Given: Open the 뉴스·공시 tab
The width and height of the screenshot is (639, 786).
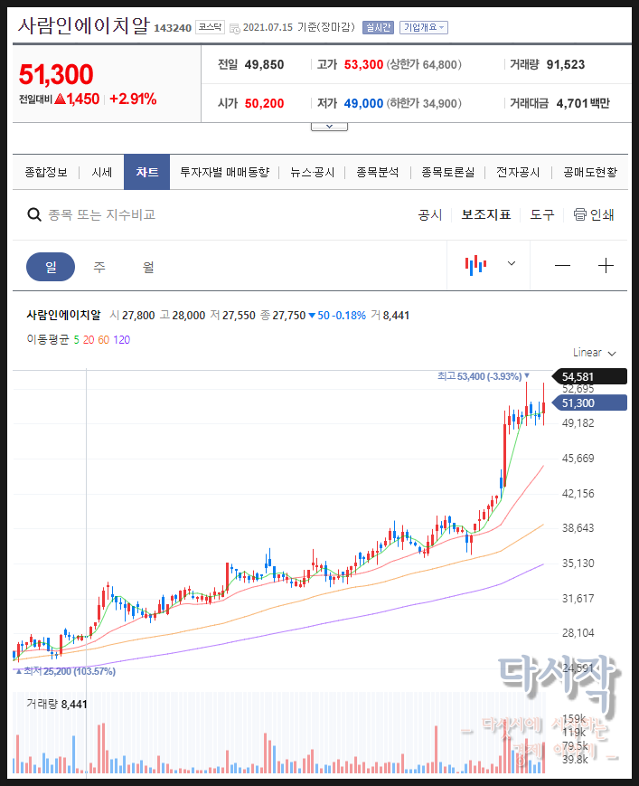Looking at the screenshot, I should click(x=313, y=173).
